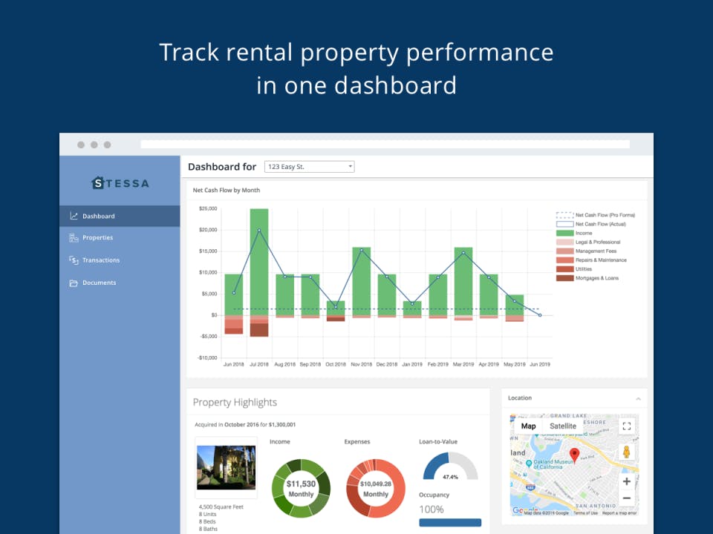The image size is (713, 534).
Task: Click the Stessa house logo icon
Action: (98, 182)
